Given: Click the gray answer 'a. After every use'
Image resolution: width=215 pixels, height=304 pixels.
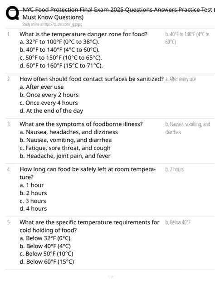Looking at the screenshot, I should (181, 79).
